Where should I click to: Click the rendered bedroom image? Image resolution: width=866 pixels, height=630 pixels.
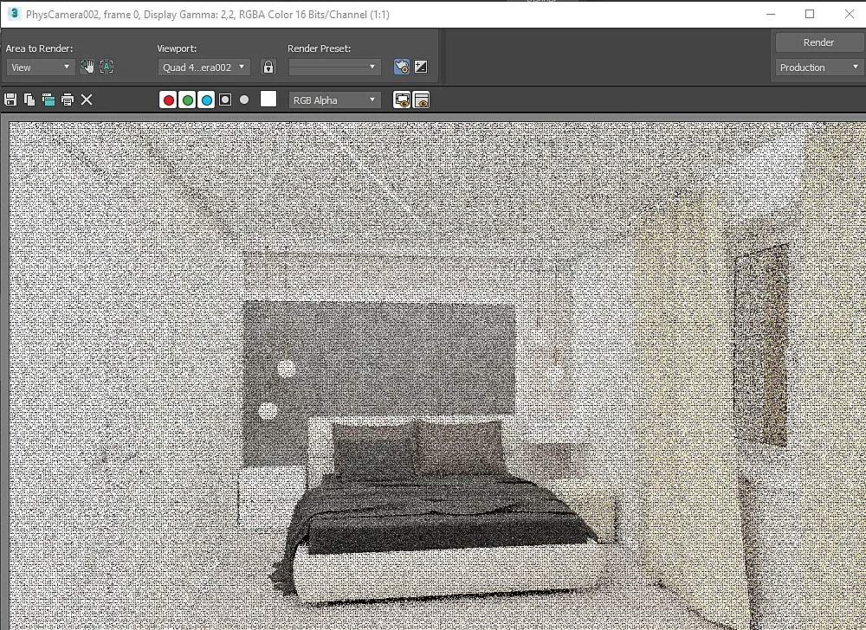(436, 375)
